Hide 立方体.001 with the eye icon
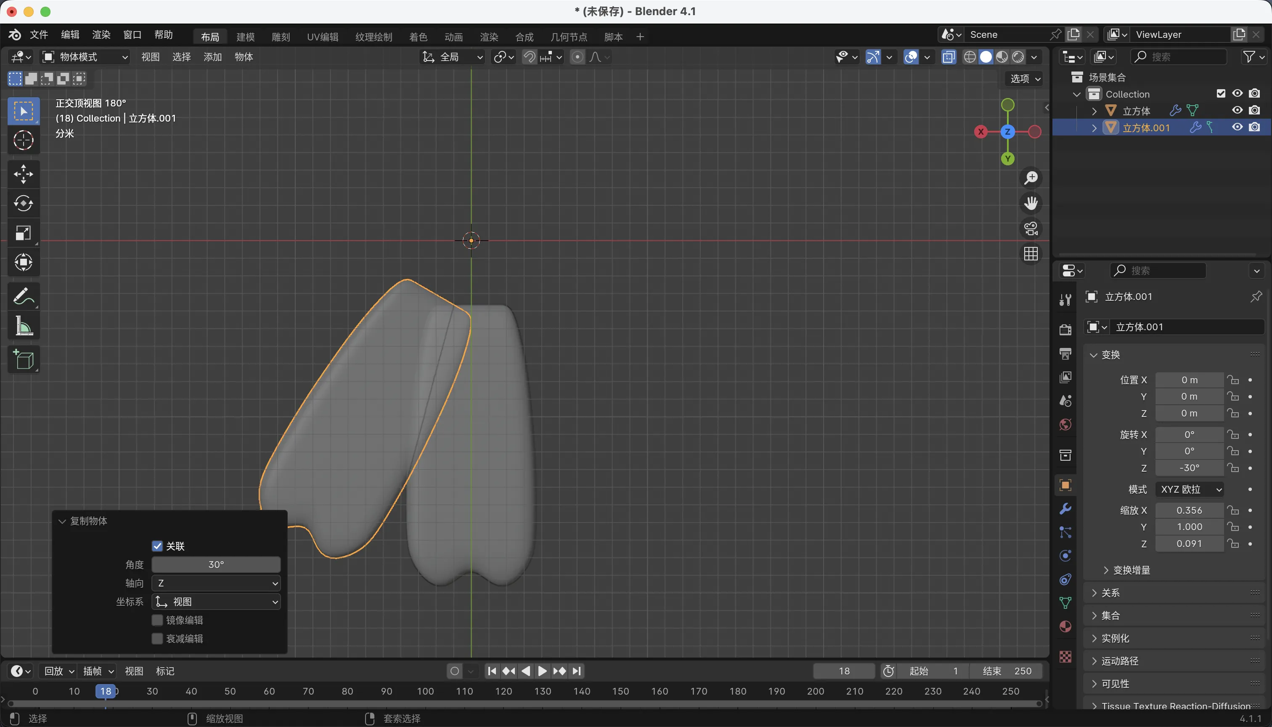Viewport: 1272px width, 727px height. pyautogui.click(x=1237, y=127)
